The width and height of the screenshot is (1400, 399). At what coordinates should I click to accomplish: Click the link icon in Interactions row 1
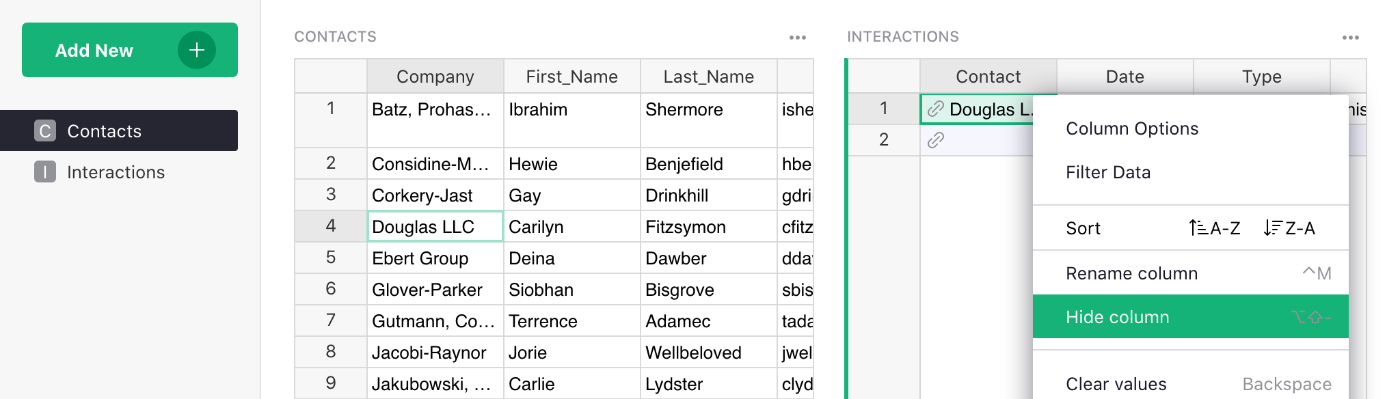tap(936, 109)
